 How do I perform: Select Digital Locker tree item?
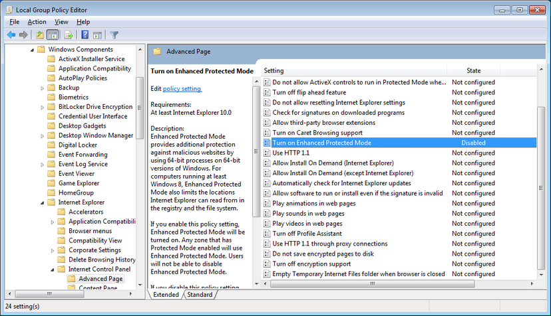78,145
